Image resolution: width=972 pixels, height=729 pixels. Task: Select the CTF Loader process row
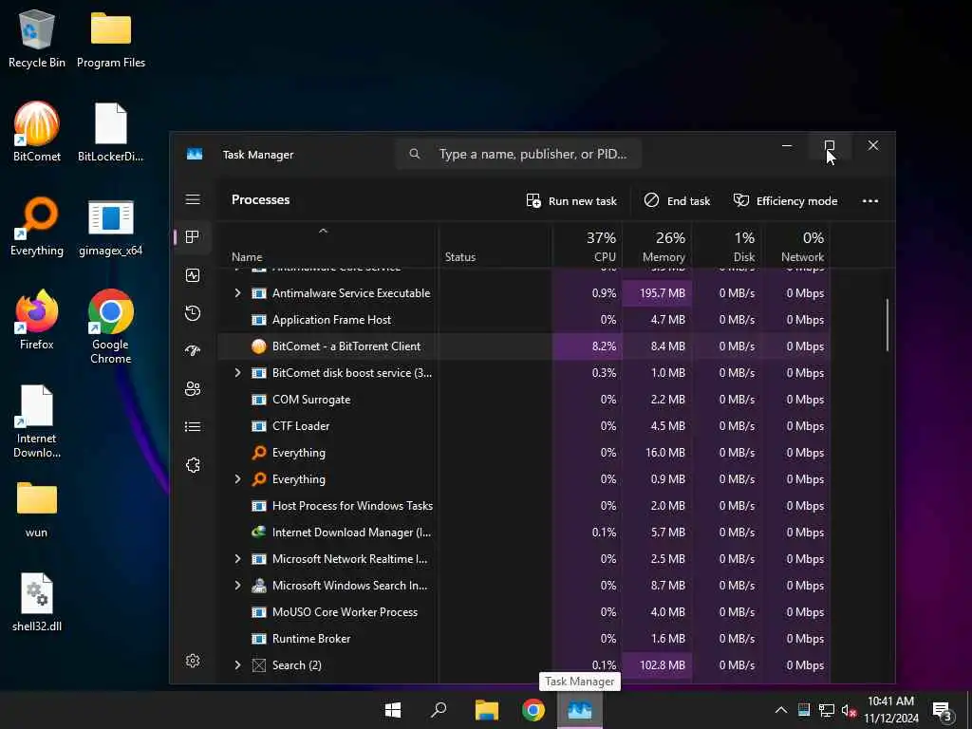tap(524, 426)
